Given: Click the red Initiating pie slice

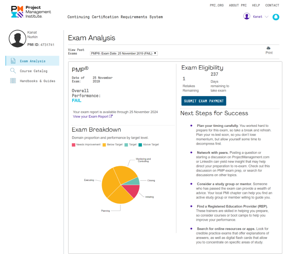Looking at the screenshot, I should 132,190.
